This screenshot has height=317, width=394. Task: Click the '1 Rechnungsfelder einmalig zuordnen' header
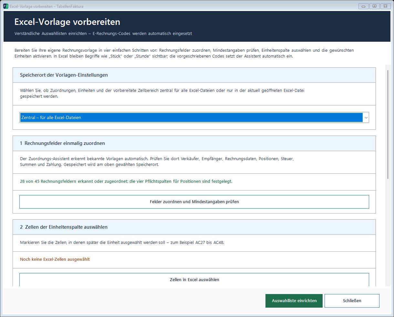194,143
